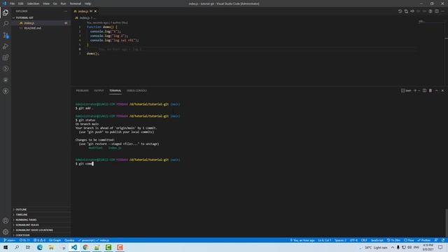Image resolution: width=448 pixels, height=252 pixels.
Task: Click UTF-8 encoding in status bar
Action: (x=353, y=240)
